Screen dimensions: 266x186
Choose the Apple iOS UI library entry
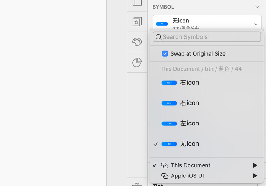187,176
